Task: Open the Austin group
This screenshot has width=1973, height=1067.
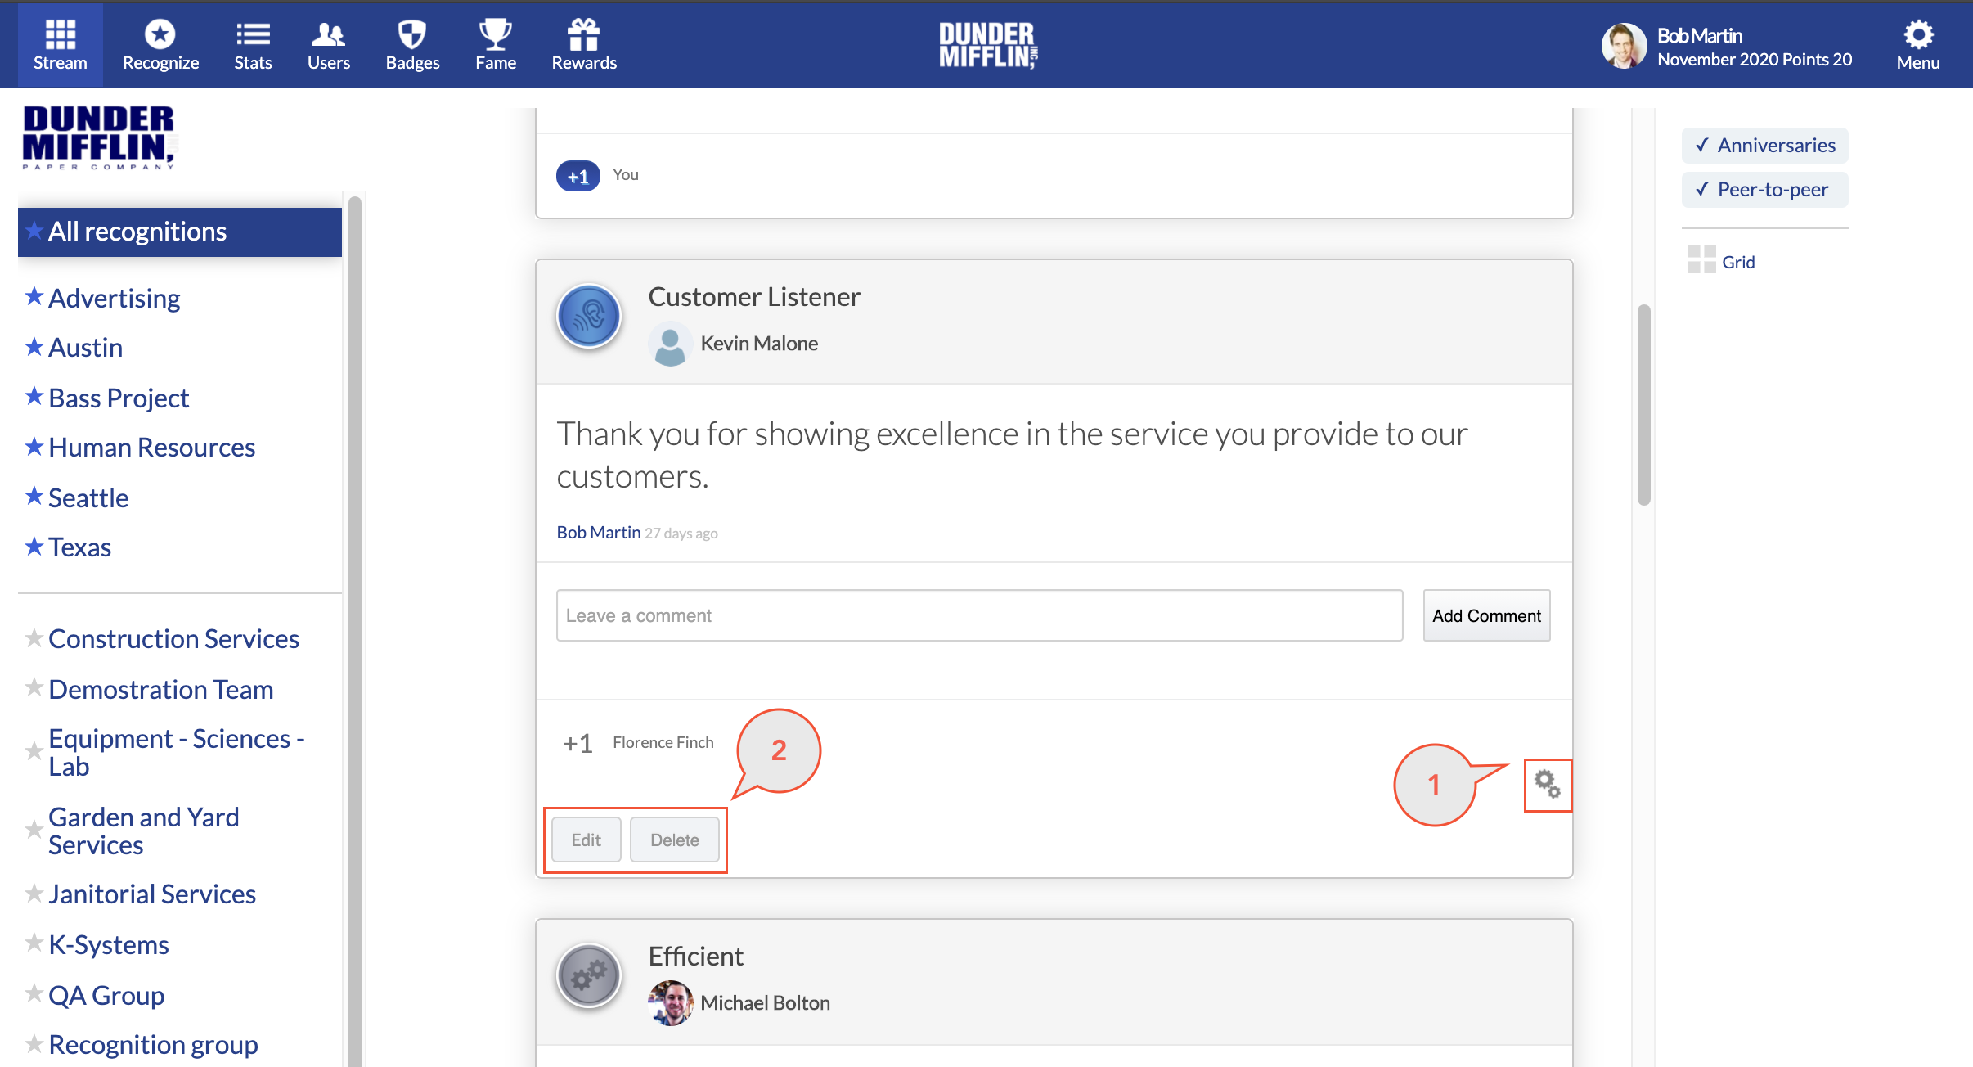Action: pos(86,348)
